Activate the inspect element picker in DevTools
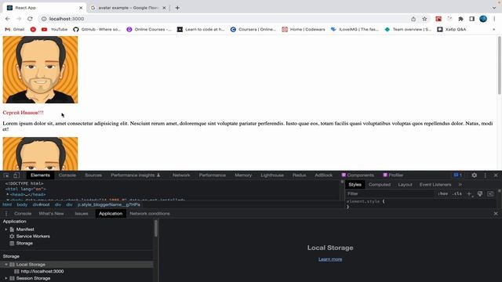 coord(6,175)
